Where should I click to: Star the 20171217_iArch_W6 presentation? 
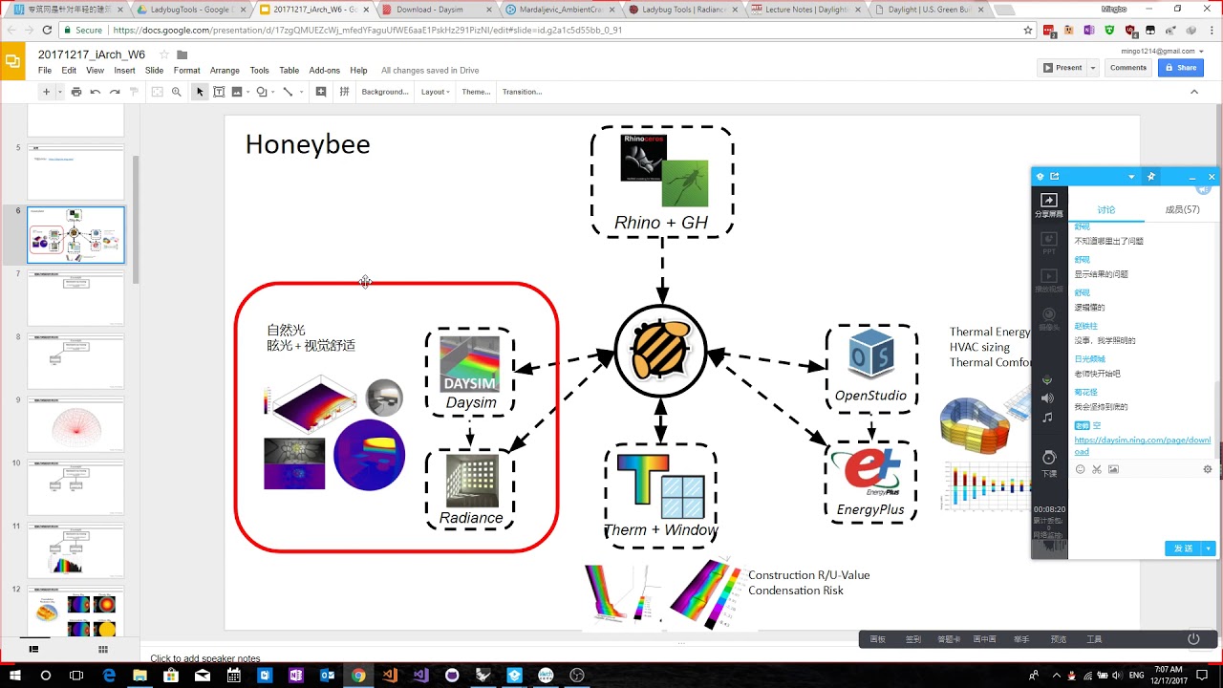pyautogui.click(x=164, y=54)
